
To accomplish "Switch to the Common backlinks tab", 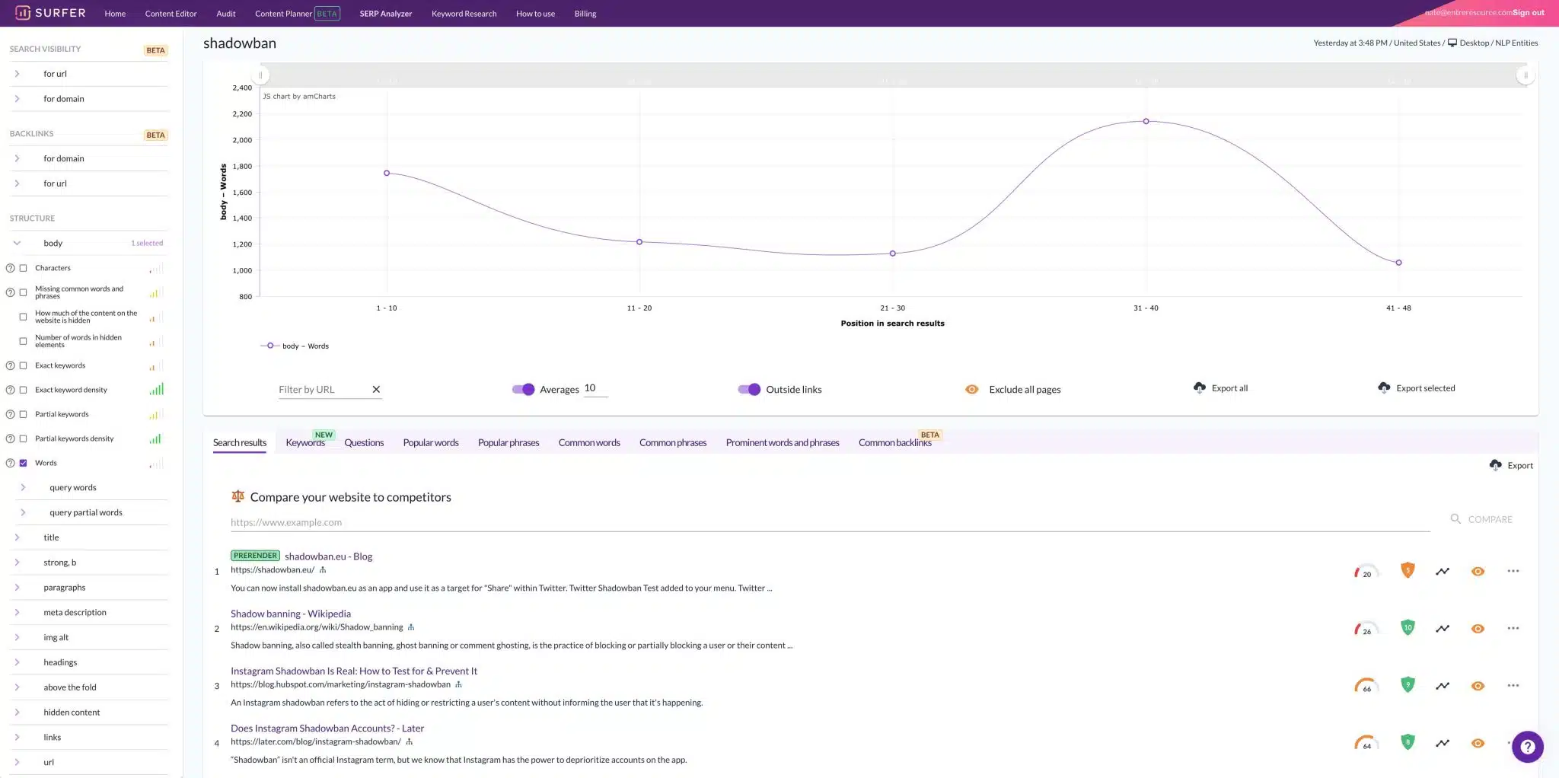I will 895,442.
